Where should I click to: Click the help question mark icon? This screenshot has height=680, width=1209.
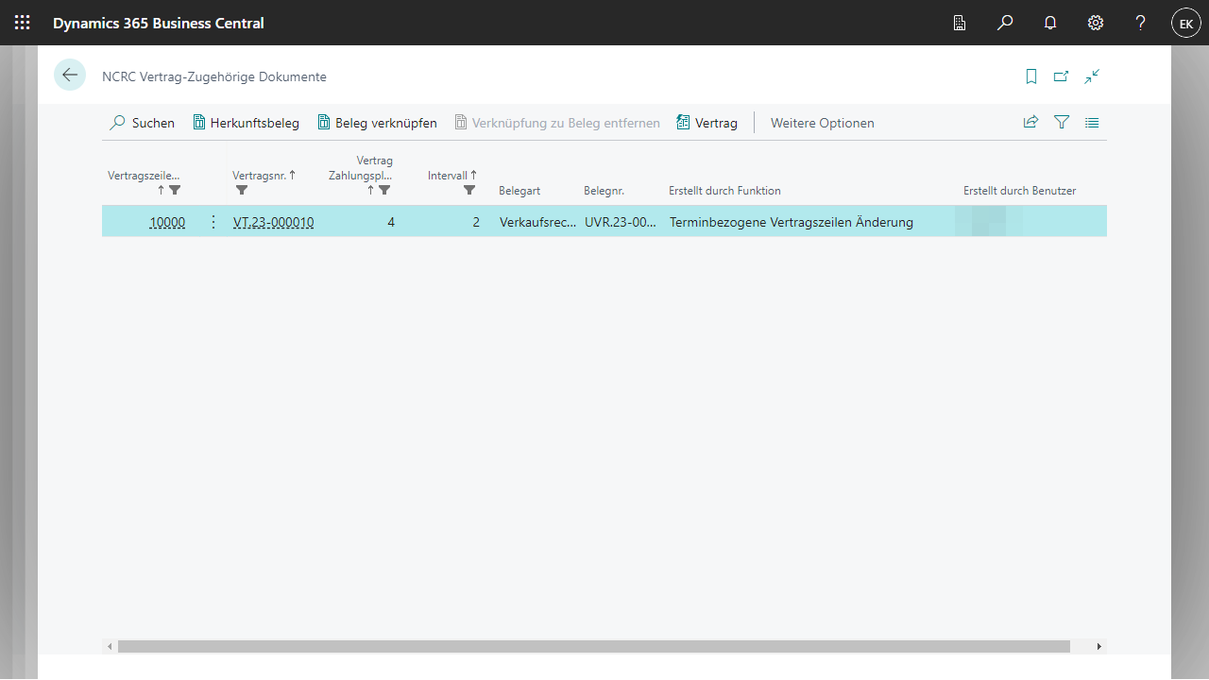coord(1141,23)
